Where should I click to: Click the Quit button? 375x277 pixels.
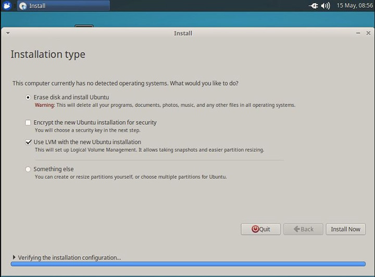(x=261, y=229)
